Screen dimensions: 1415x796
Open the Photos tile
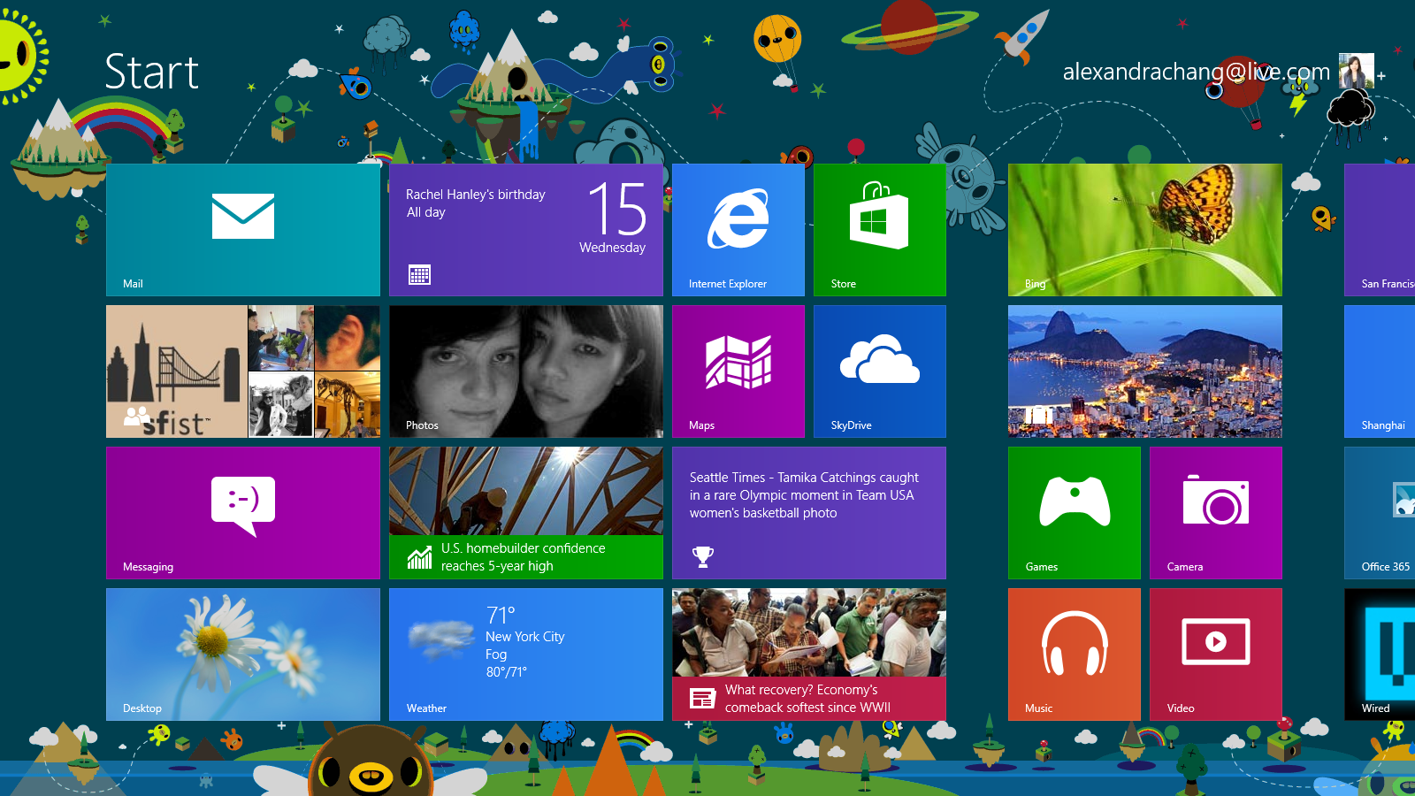point(526,371)
